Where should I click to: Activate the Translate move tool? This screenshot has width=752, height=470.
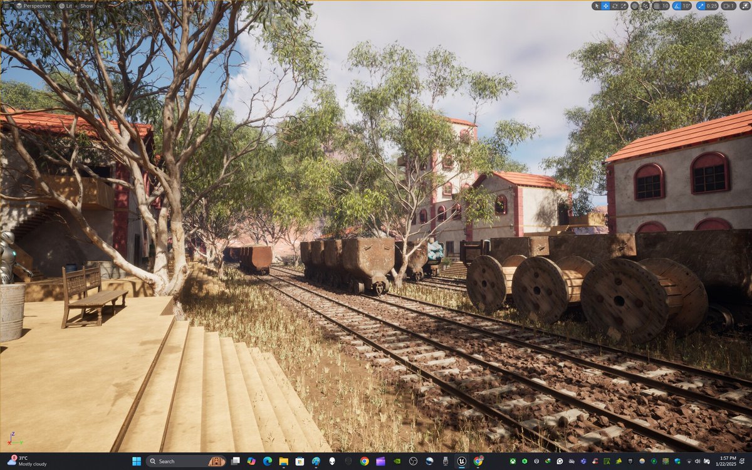(x=605, y=6)
